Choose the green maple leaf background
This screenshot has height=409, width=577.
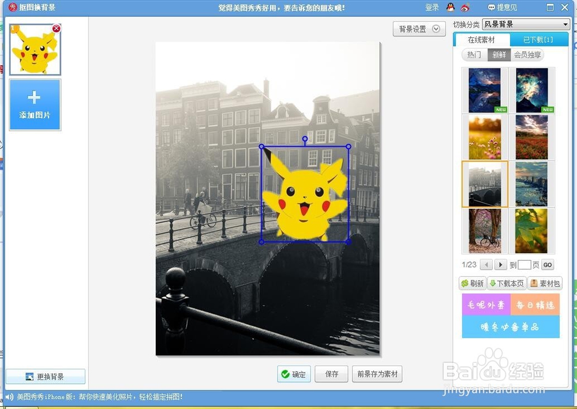point(532,231)
